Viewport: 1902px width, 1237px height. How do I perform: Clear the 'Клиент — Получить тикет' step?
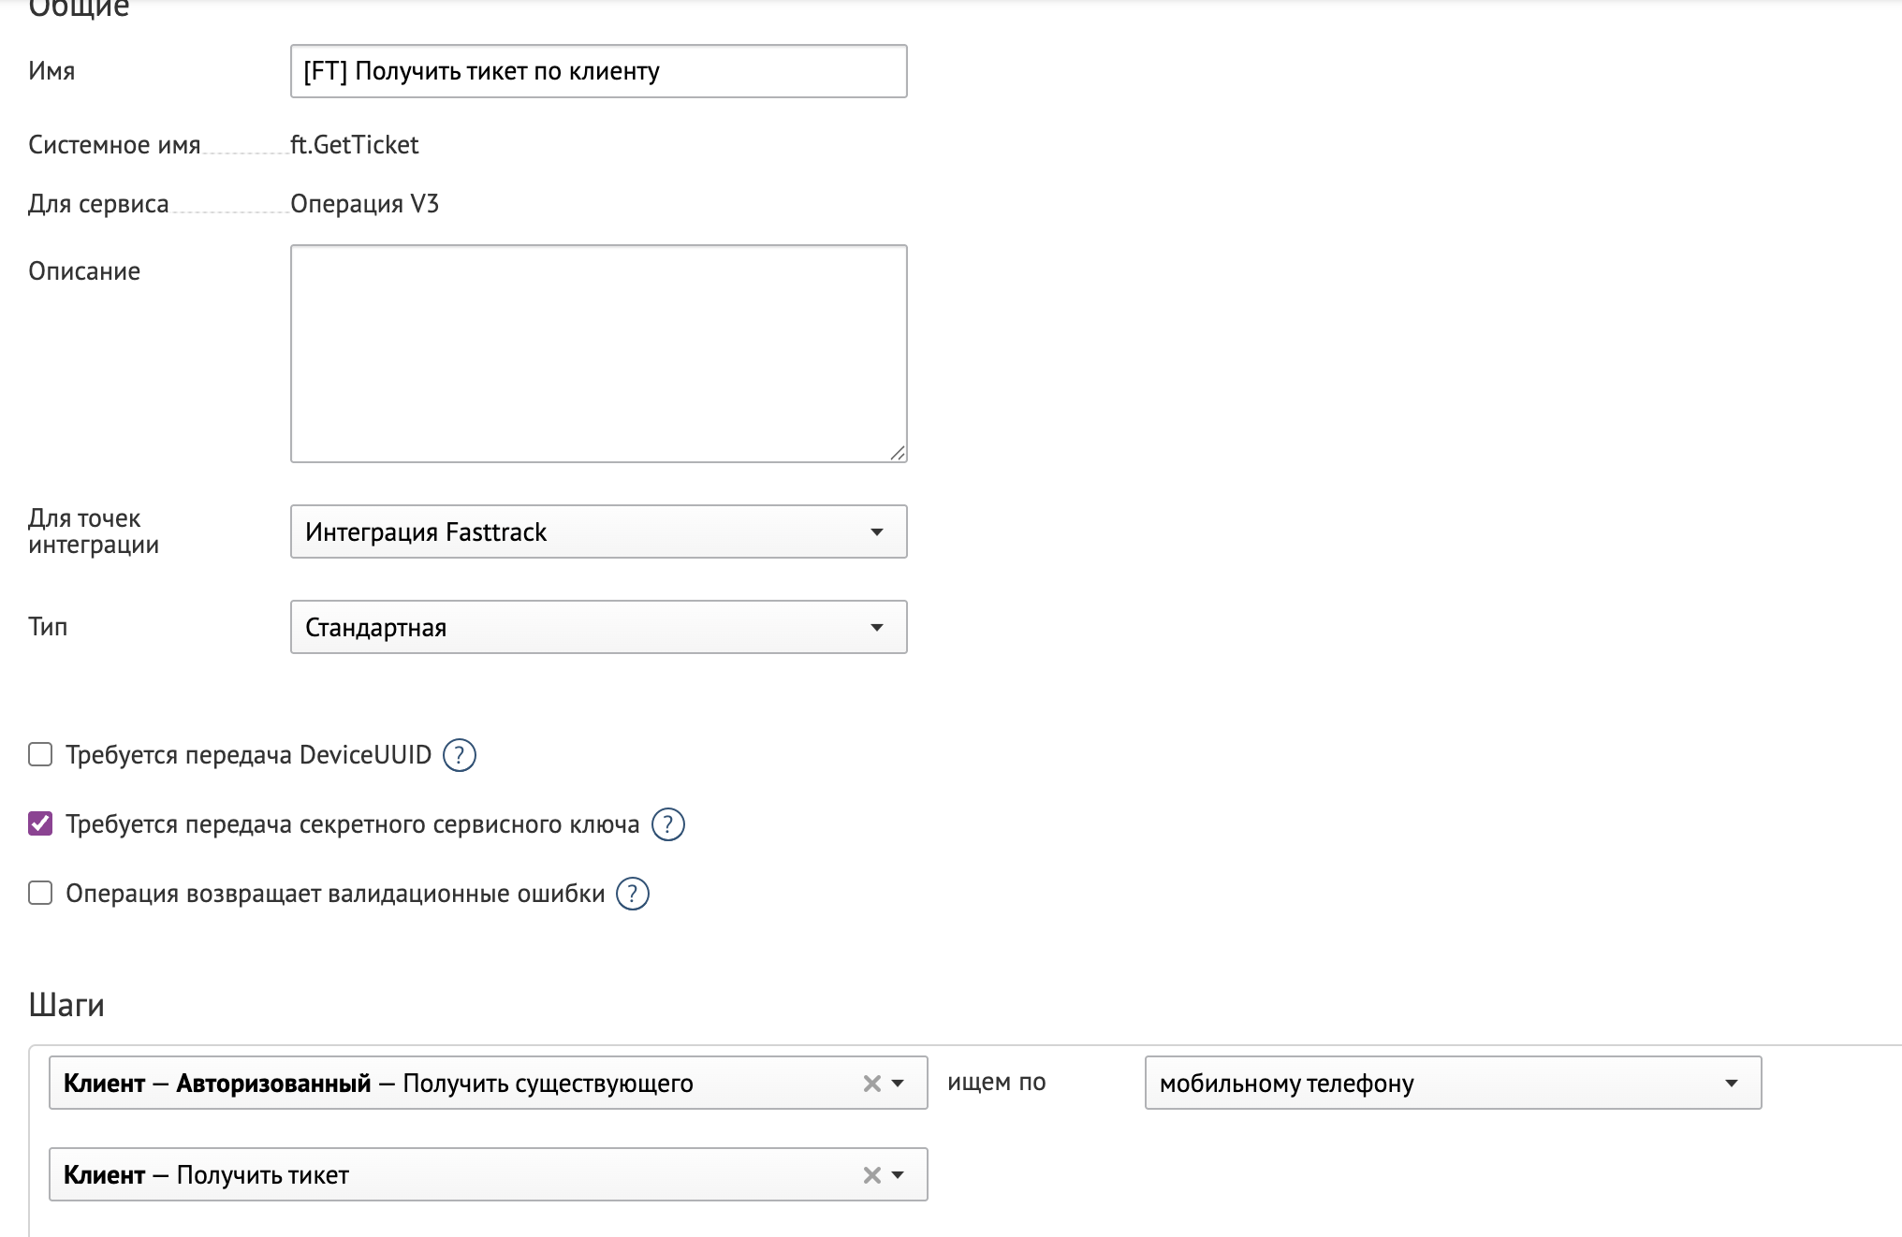pyautogui.click(x=871, y=1175)
